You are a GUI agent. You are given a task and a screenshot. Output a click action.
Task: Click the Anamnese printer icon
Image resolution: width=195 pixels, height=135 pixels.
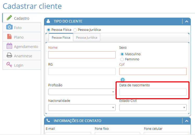(9, 55)
